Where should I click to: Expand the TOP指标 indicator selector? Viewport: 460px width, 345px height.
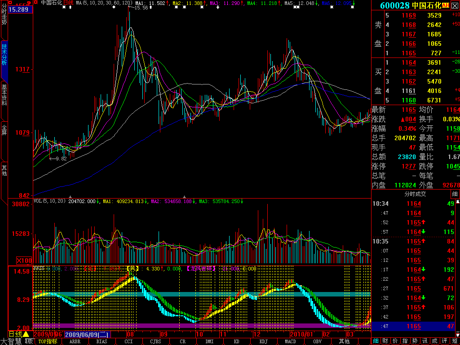[48, 341]
